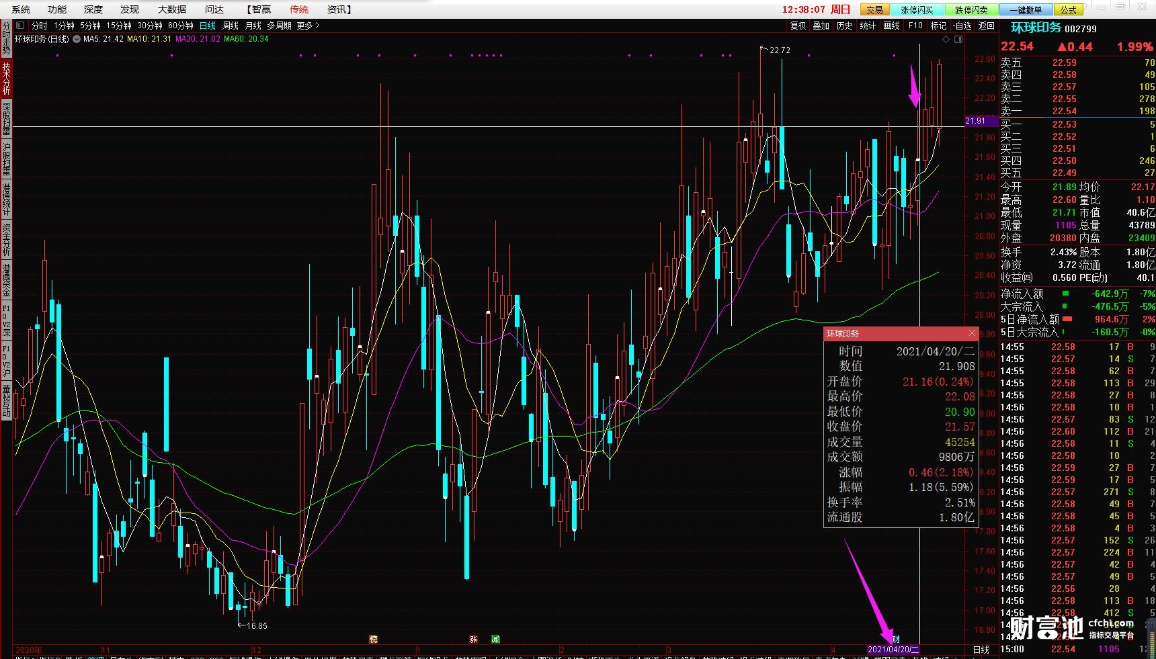Switch to the 智赢 mode tab
Image resolution: width=1156 pixels, height=659 pixels.
click(259, 9)
